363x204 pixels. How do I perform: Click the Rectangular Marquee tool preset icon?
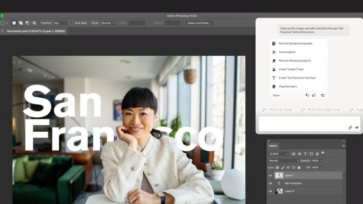[x=2, y=23]
